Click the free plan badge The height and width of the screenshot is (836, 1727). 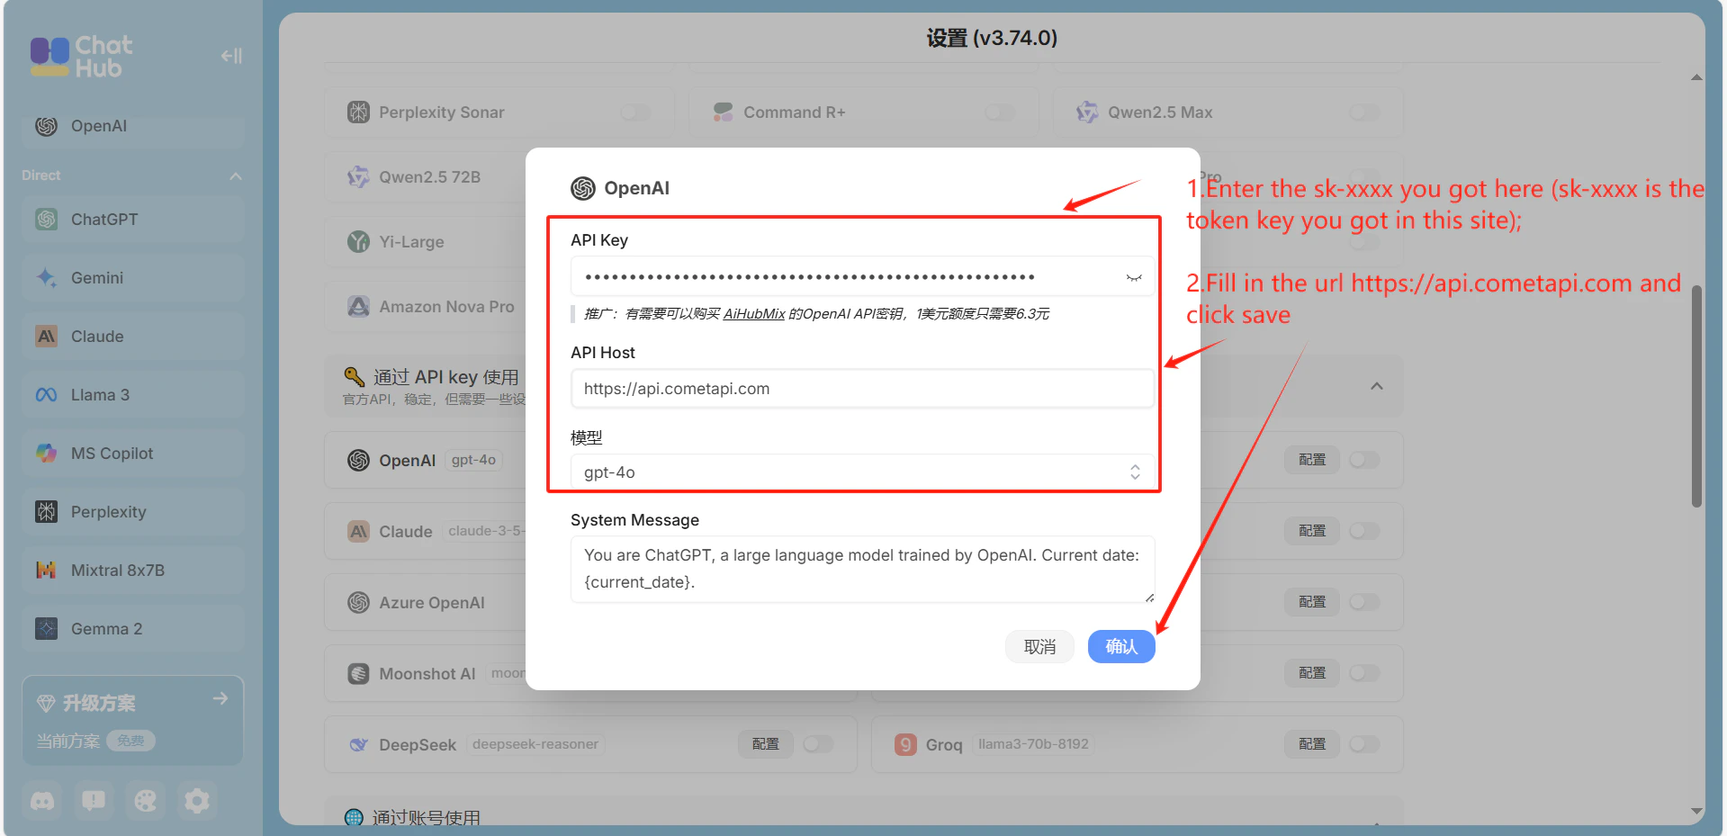tap(130, 741)
